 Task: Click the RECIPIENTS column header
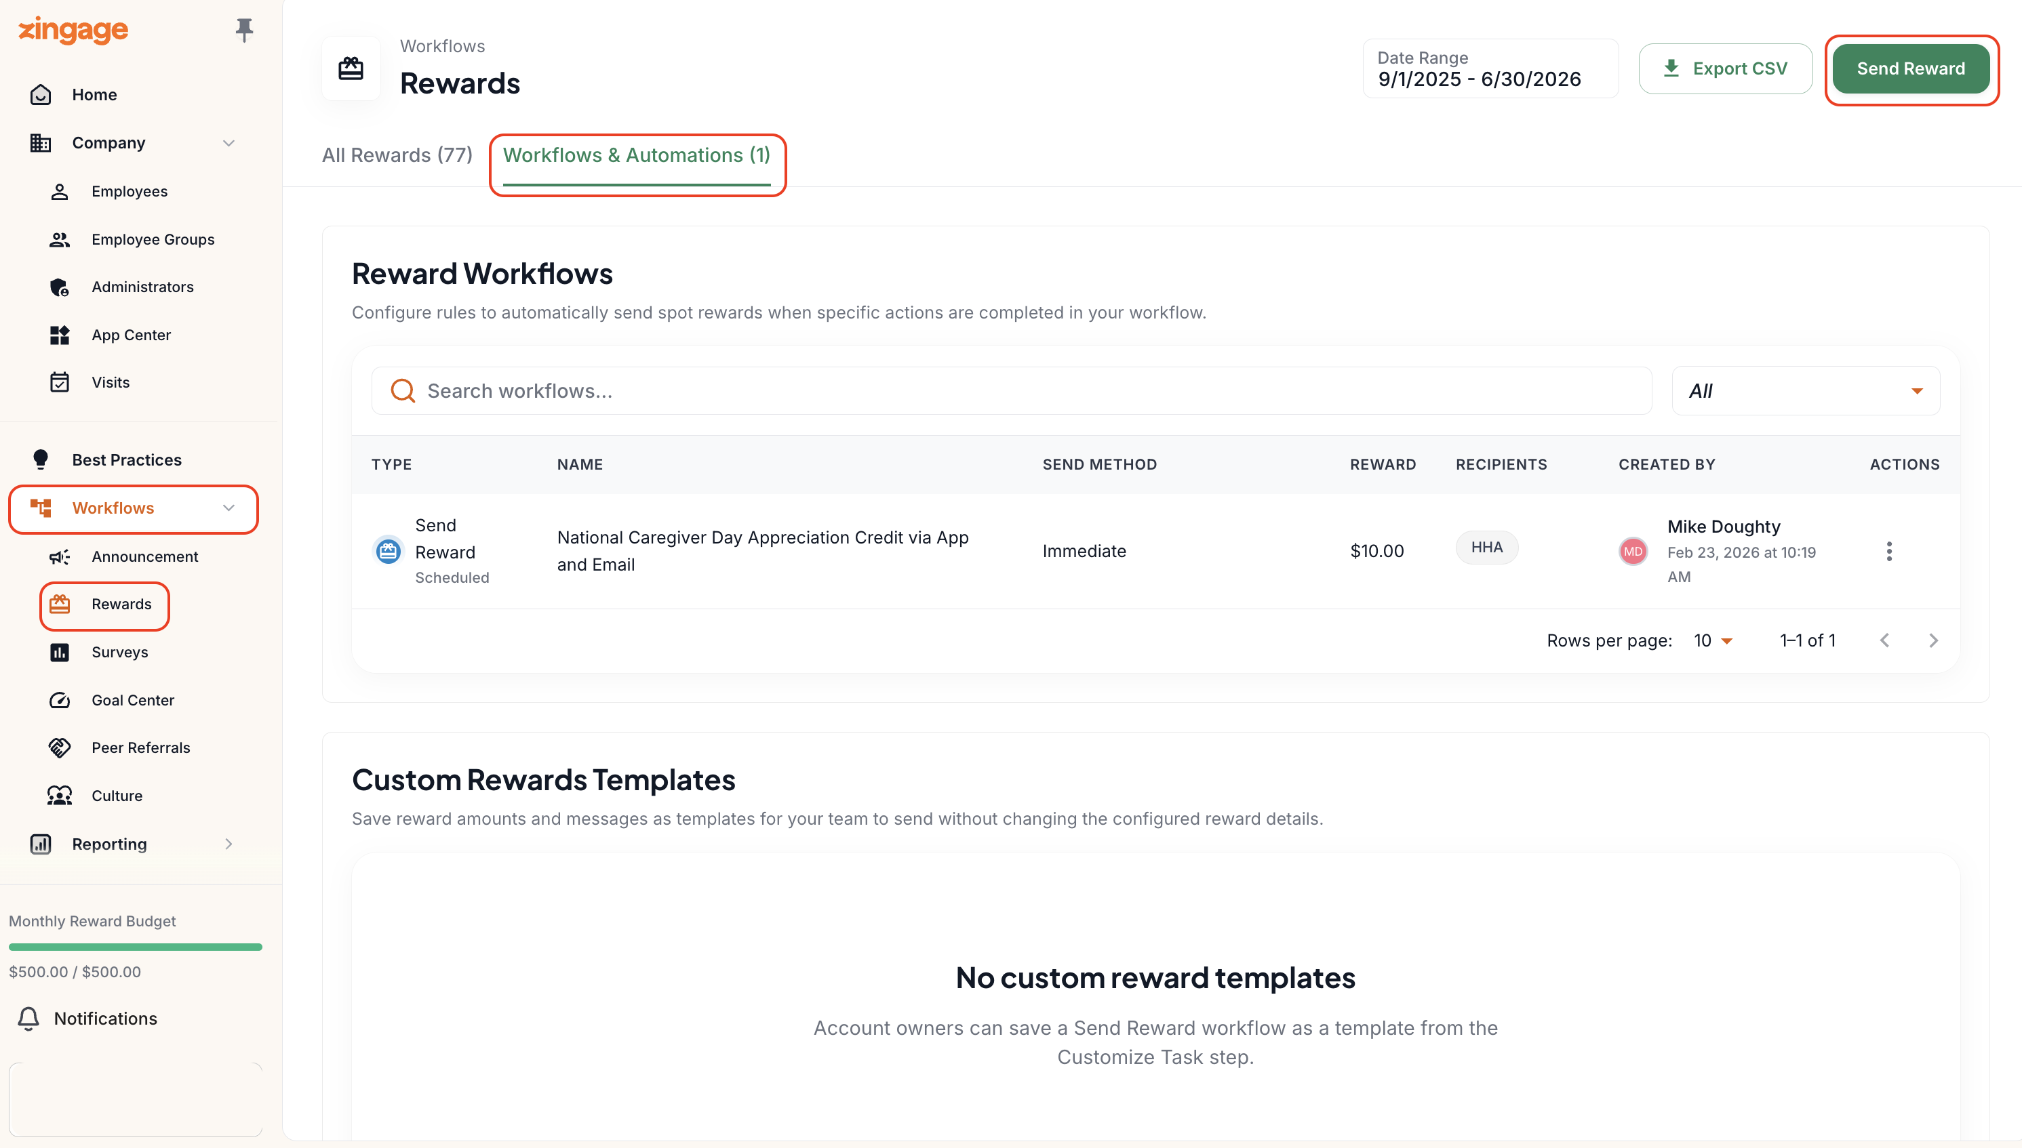[x=1501, y=465]
